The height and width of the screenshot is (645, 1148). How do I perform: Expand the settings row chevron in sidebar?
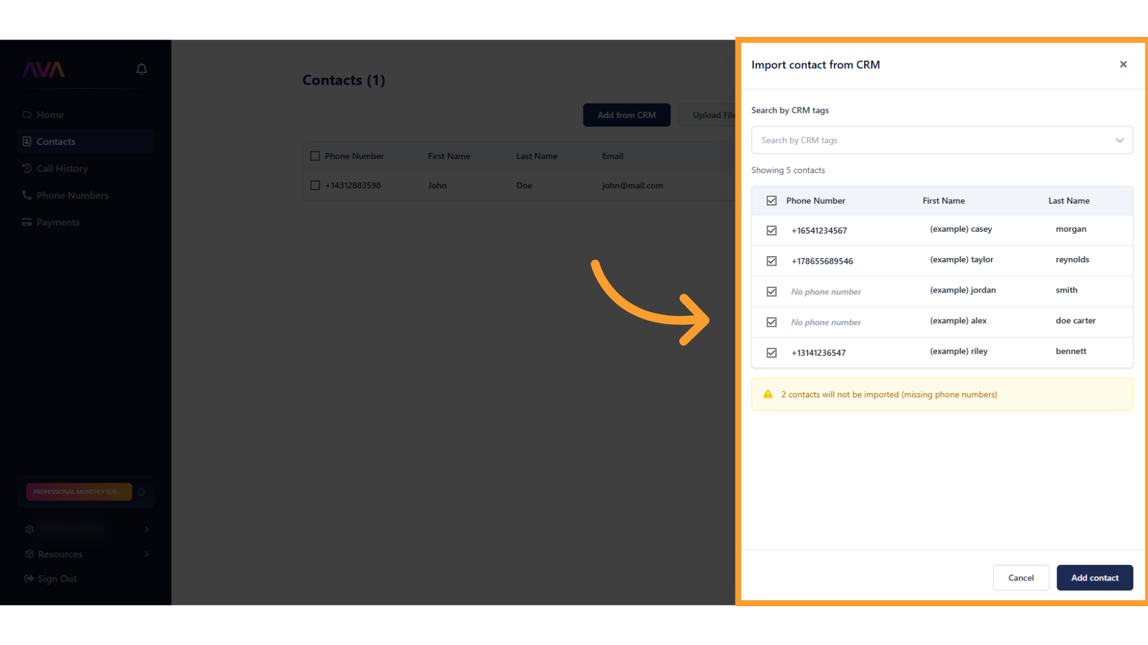click(146, 530)
